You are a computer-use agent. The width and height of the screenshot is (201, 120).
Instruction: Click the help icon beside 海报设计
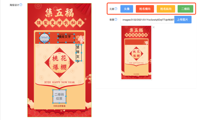[x=21, y=5]
